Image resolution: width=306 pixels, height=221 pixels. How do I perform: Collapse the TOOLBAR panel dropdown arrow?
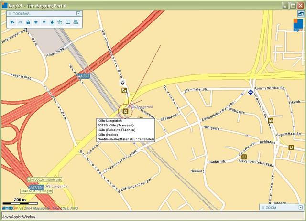(x=78, y=14)
